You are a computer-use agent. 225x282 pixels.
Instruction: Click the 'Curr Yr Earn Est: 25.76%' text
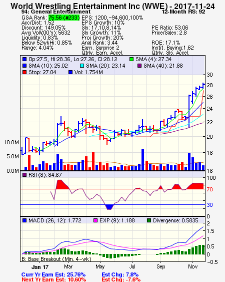click(53, 274)
